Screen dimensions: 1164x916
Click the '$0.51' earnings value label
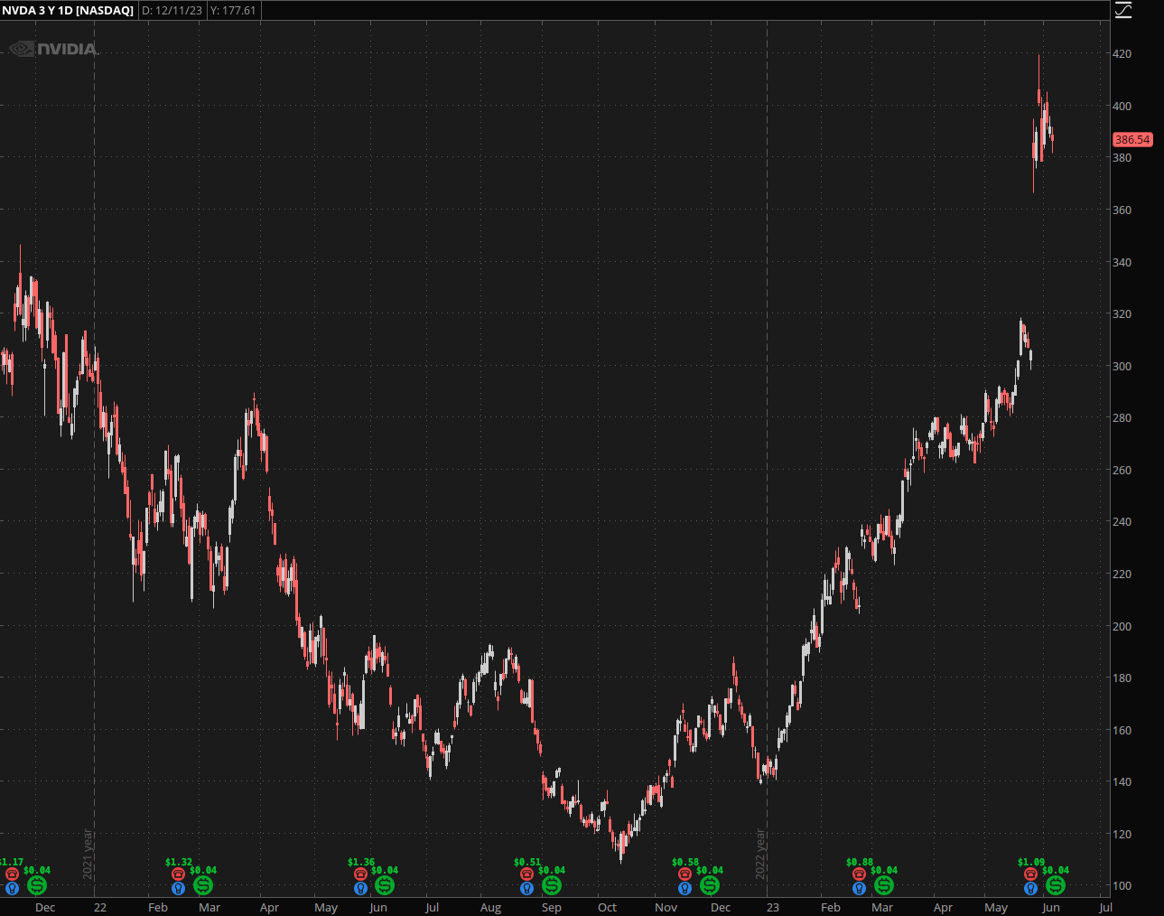[527, 863]
